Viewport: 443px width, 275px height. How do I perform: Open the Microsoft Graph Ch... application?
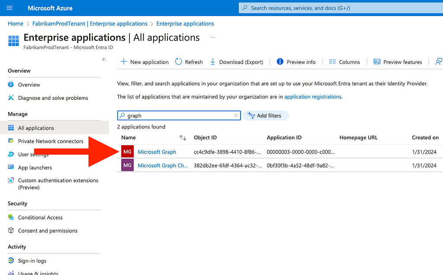tap(163, 166)
